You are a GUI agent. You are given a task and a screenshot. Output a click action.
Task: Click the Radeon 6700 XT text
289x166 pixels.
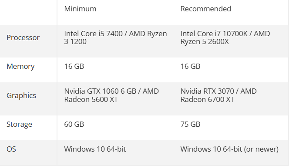tap(207, 100)
